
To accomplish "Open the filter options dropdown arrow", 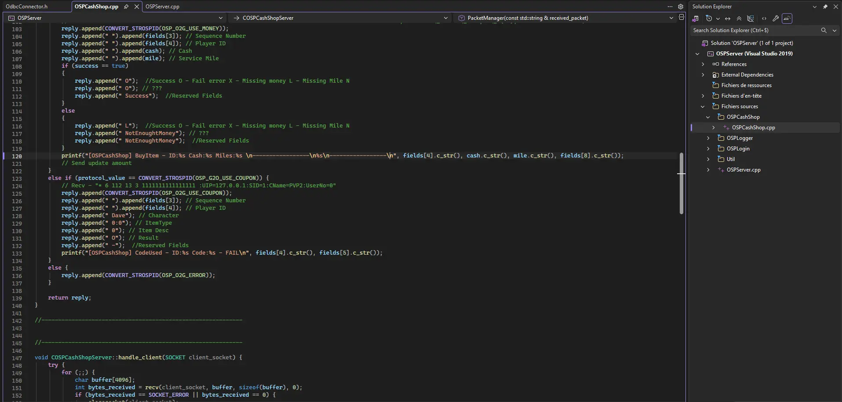I will [x=718, y=18].
